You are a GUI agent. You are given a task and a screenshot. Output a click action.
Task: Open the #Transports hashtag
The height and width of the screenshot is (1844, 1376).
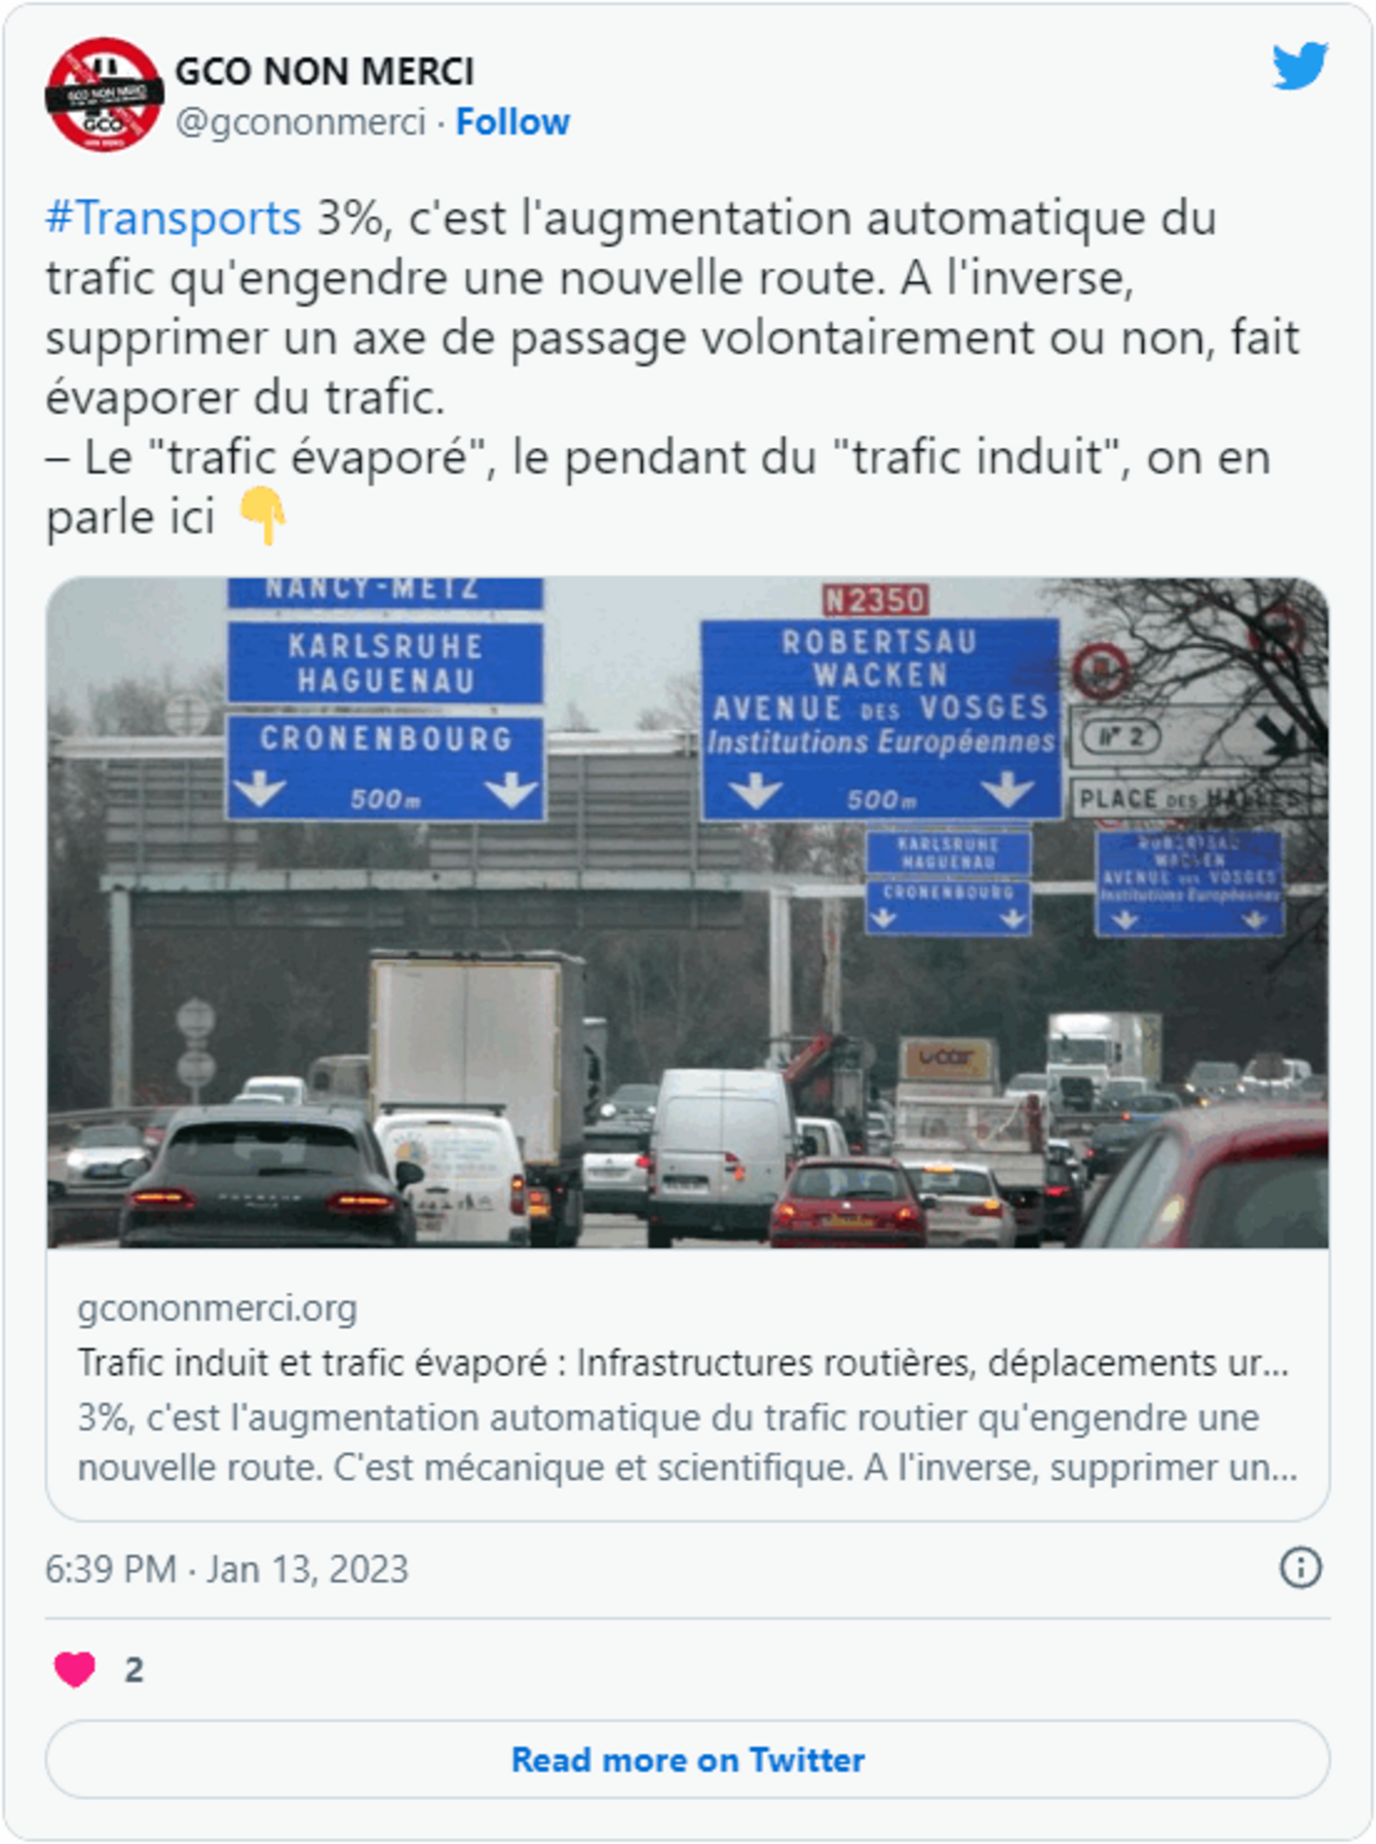tap(173, 218)
